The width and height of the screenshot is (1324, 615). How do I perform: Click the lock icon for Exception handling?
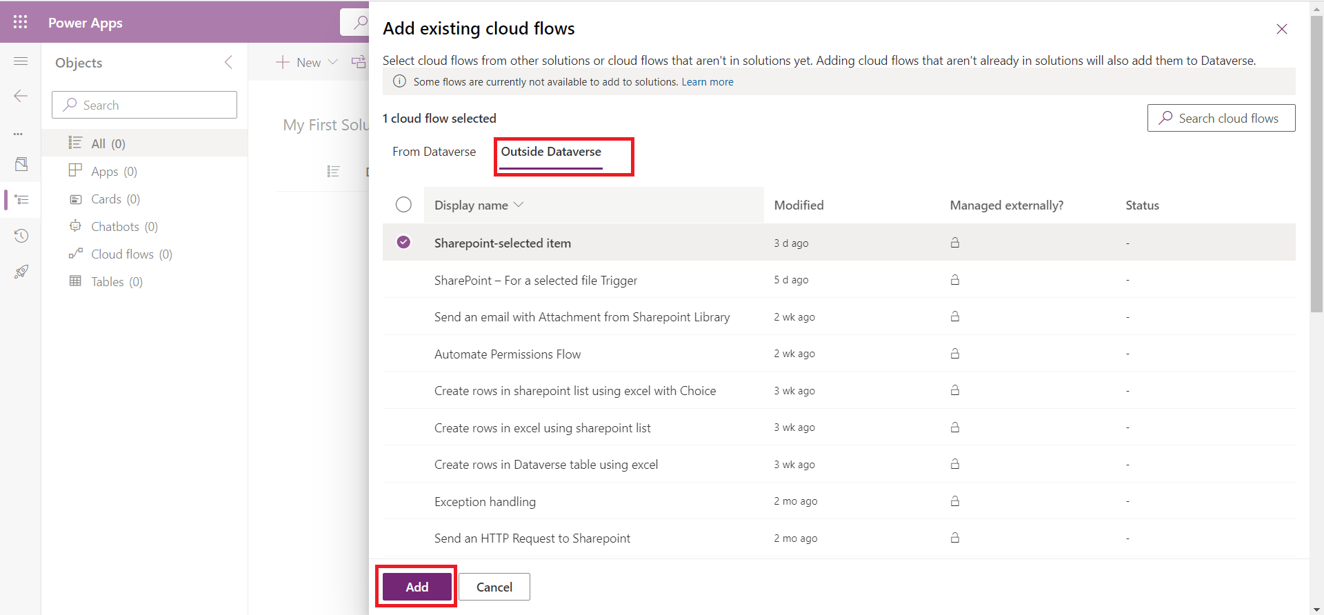pyautogui.click(x=955, y=501)
